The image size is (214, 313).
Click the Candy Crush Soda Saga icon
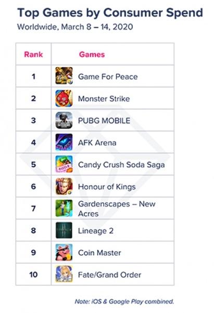coord(64,164)
